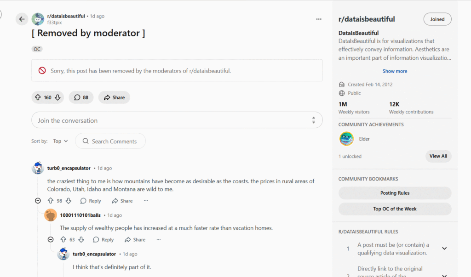Click the back arrow button
Screen dimensions: 471x277
coord(22,19)
